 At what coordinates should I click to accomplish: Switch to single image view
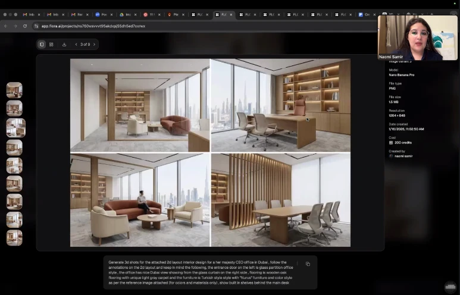click(x=42, y=44)
